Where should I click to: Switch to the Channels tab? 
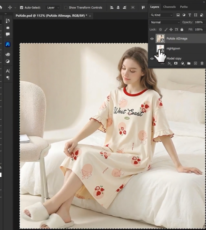pos(169,7)
